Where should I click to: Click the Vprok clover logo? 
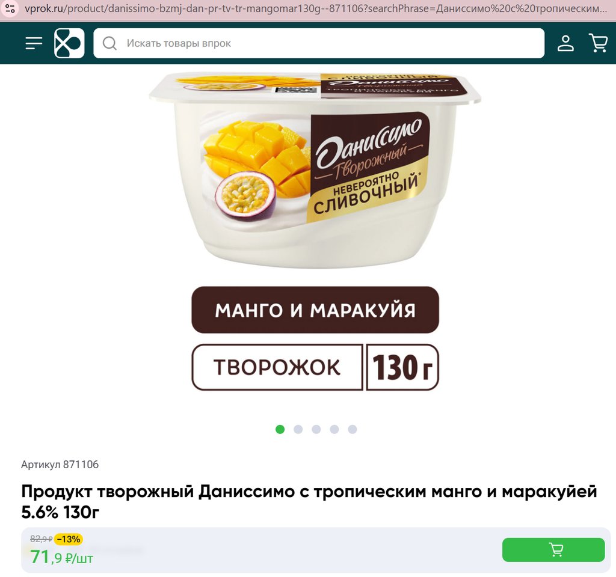coord(69,43)
